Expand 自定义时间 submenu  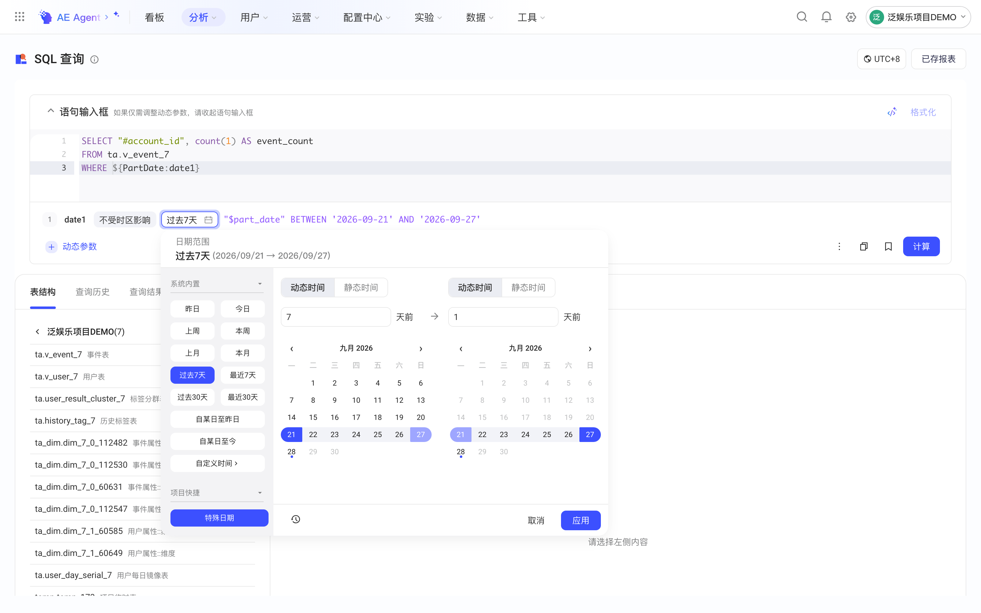[x=217, y=463]
